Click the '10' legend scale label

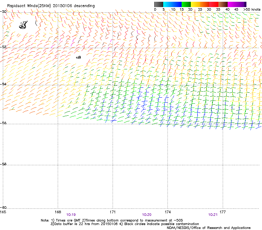(x=173, y=10)
